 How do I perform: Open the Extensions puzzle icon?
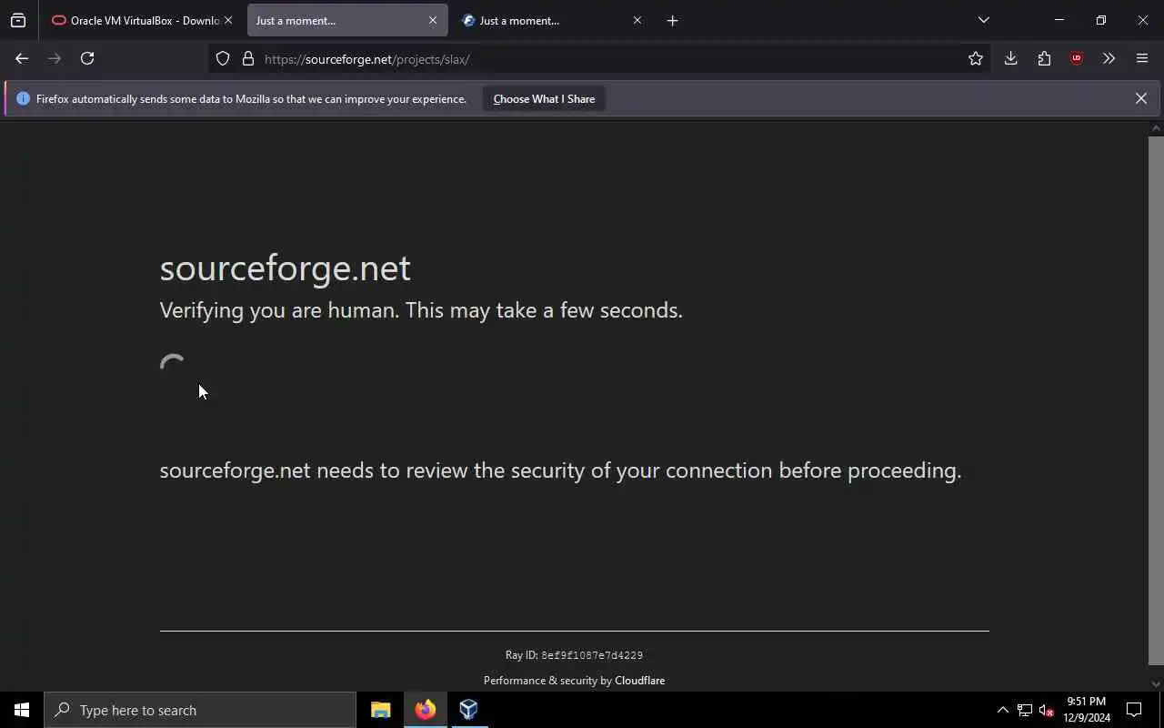[1044, 58]
